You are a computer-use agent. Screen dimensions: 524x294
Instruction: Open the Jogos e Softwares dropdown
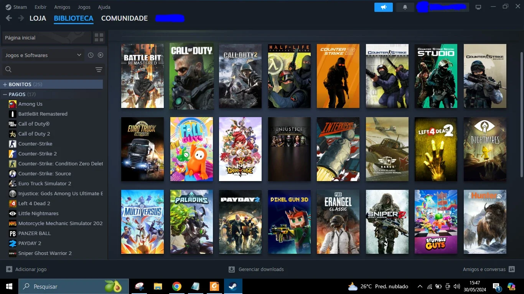[43, 55]
